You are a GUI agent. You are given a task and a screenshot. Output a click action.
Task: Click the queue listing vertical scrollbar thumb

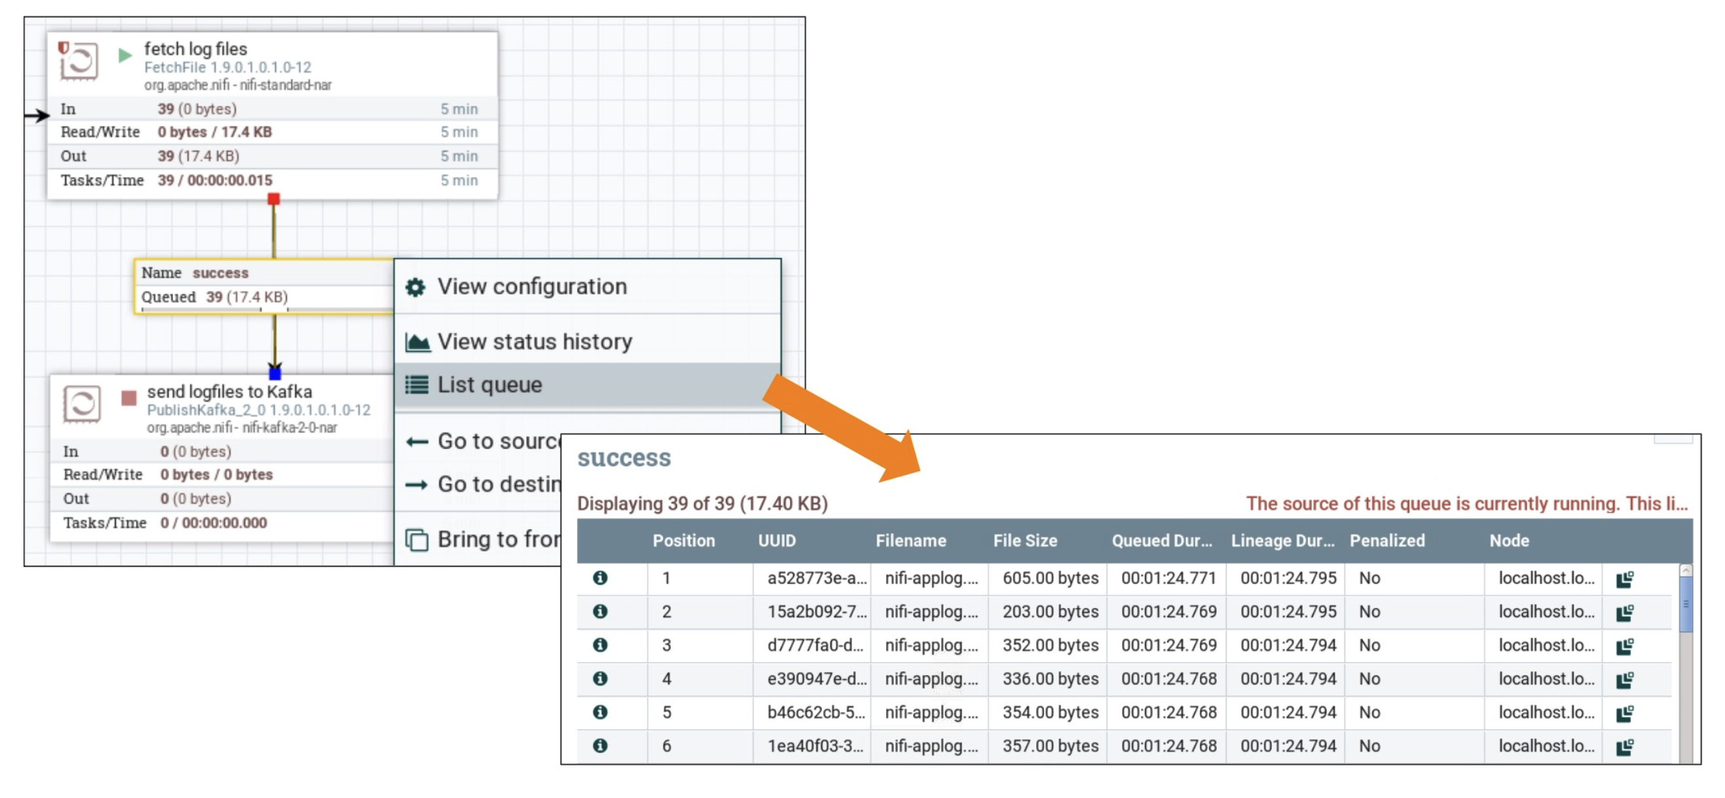pyautogui.click(x=1685, y=604)
